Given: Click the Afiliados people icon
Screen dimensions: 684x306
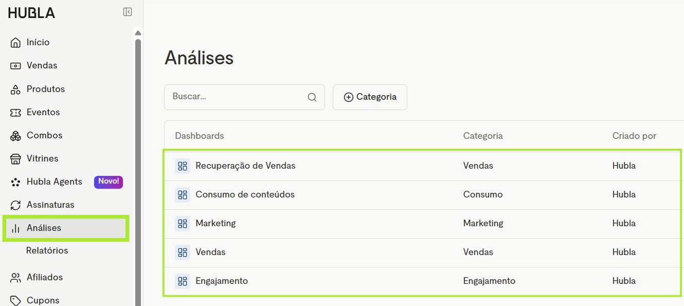Looking at the screenshot, I should (15, 278).
